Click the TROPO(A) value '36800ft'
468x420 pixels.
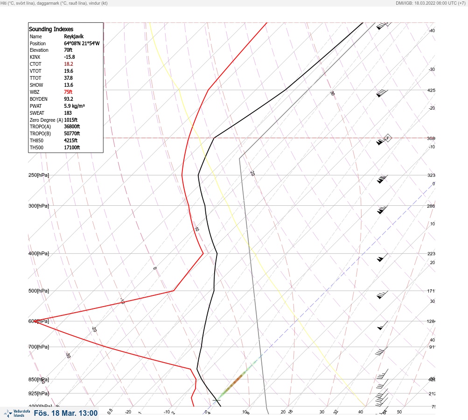click(x=72, y=126)
